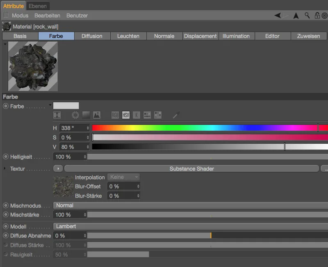Screen dimensions: 328x267
Task: Click the Diffuse Abnahme slider bar
Action: pos(207,235)
